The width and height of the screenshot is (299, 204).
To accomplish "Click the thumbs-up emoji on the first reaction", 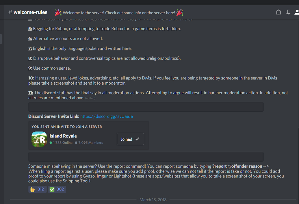I will [32, 189].
